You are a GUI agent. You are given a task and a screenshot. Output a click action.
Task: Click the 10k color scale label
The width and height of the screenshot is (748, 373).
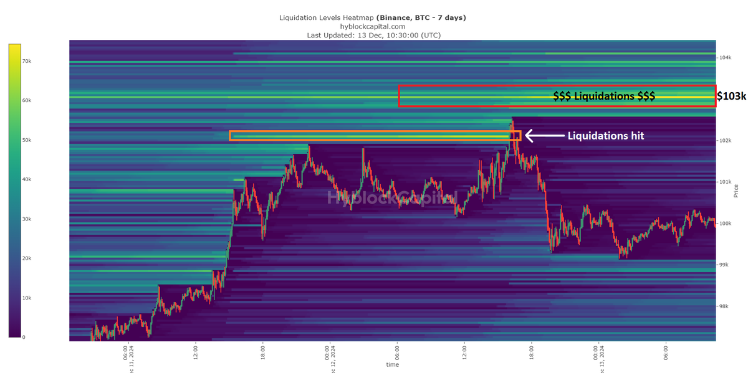pyautogui.click(x=27, y=298)
